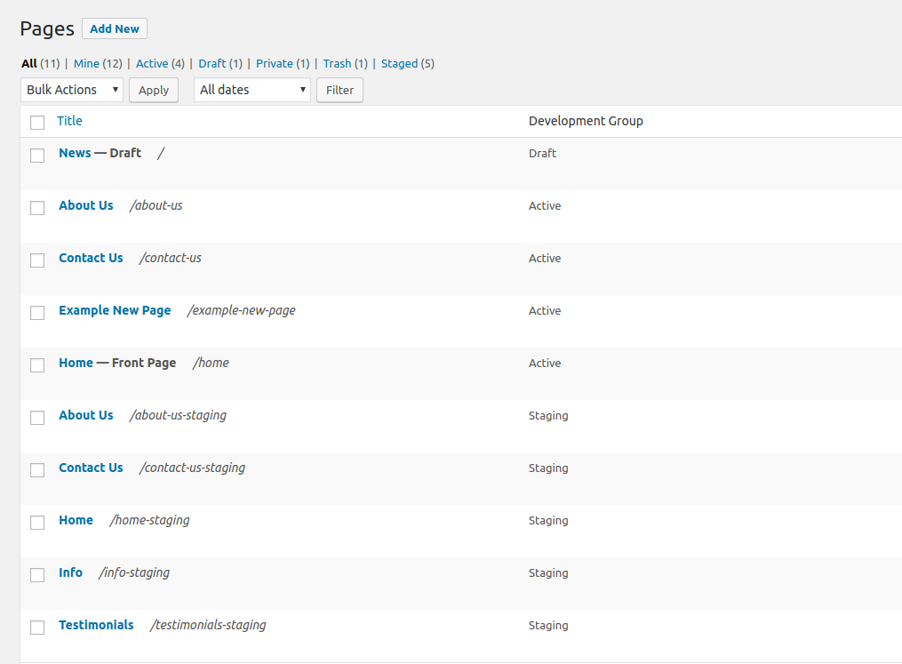Tick the Testimonials page checkbox

(x=37, y=628)
